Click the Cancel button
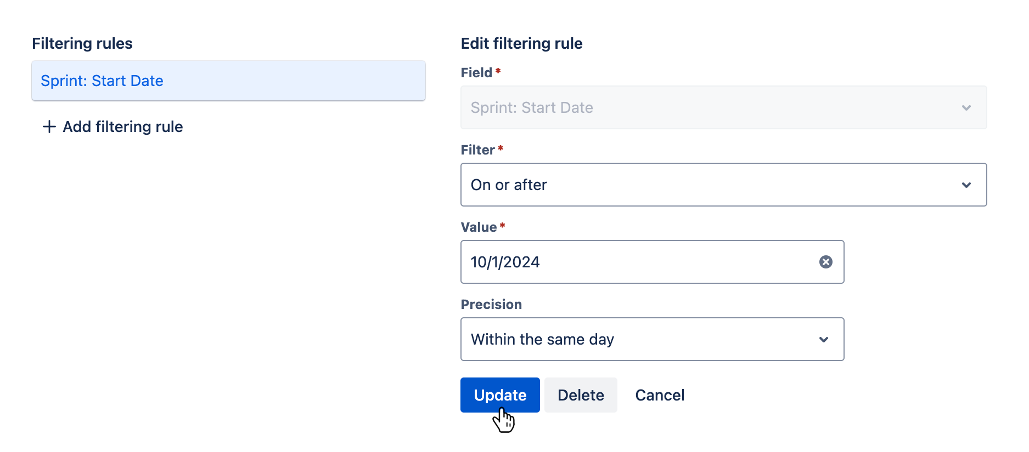 pyautogui.click(x=660, y=395)
